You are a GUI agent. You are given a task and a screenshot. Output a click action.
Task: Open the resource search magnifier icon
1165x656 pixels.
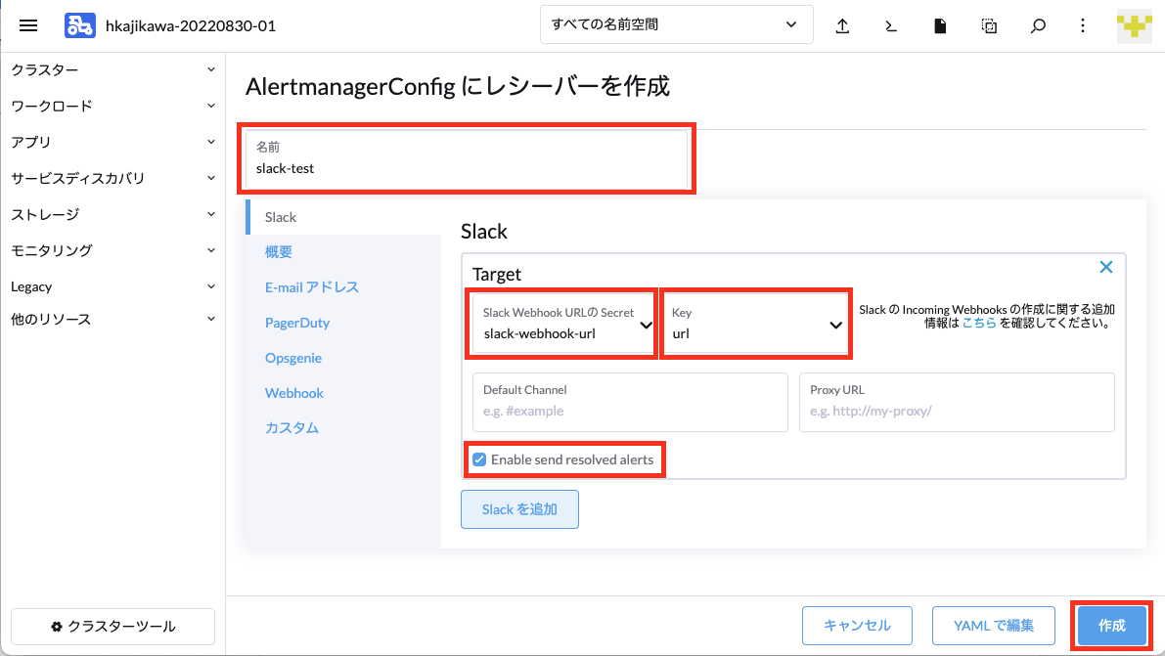[x=1038, y=26]
